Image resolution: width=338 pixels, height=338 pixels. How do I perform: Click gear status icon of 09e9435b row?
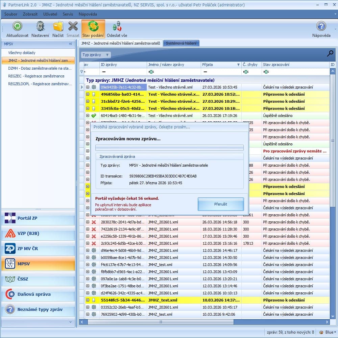(94, 87)
